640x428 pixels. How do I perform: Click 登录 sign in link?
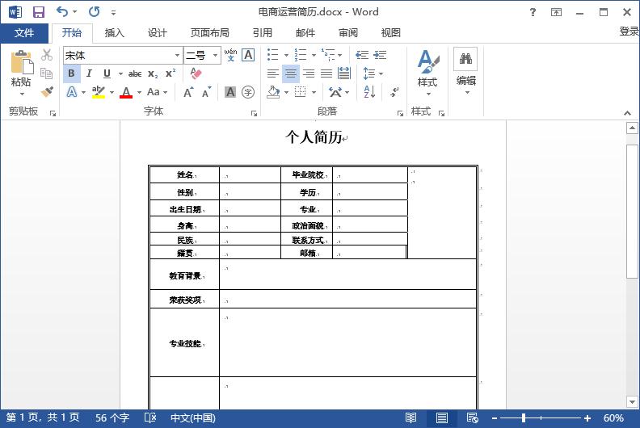(x=629, y=31)
